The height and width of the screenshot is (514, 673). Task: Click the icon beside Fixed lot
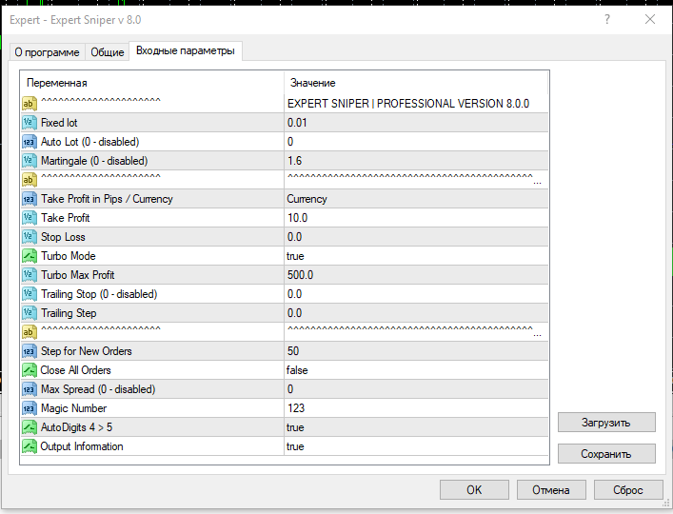[29, 123]
